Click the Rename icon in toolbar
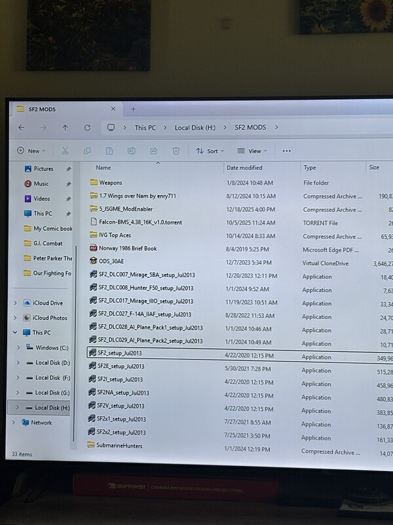The height and width of the screenshot is (525, 393). [132, 151]
